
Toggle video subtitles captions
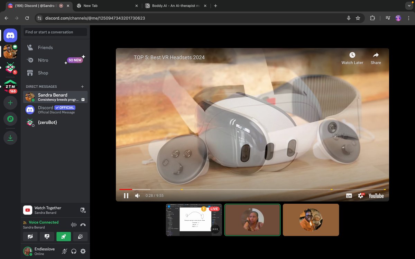(349, 196)
